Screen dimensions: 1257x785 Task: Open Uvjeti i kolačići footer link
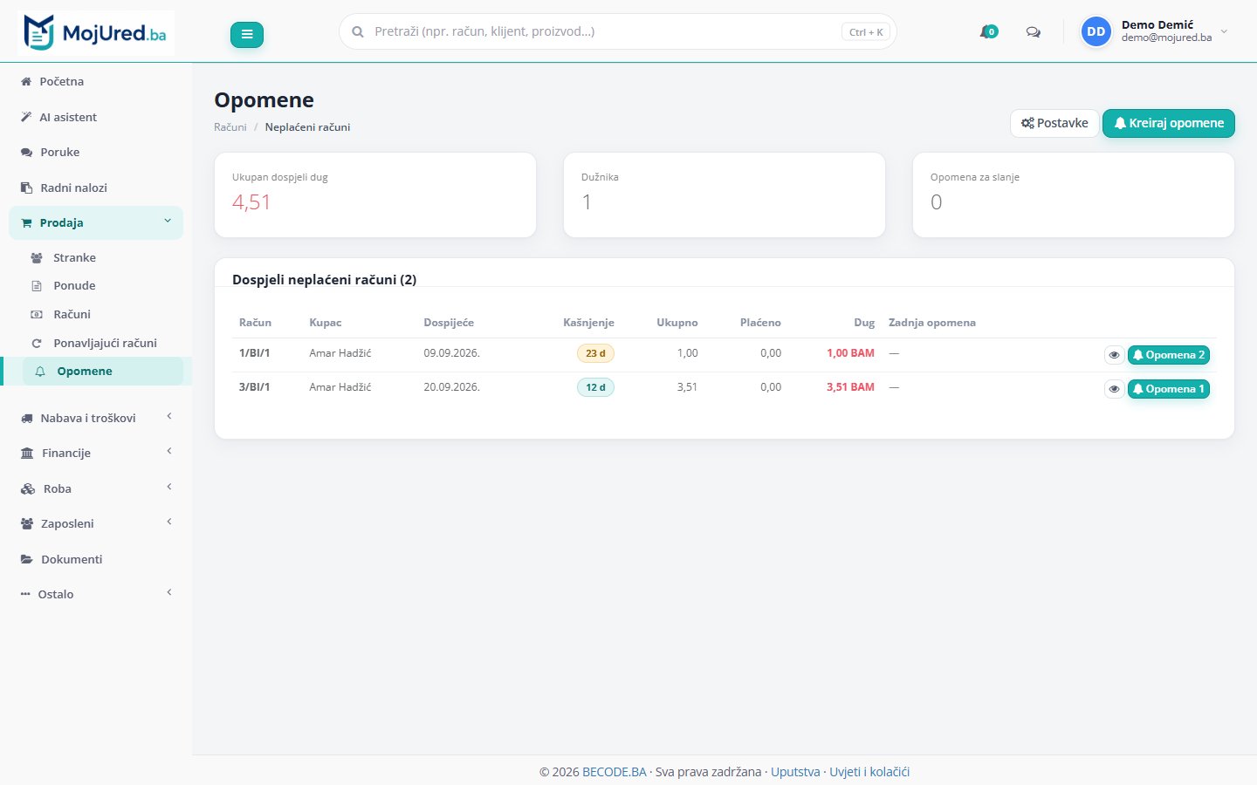869,772
